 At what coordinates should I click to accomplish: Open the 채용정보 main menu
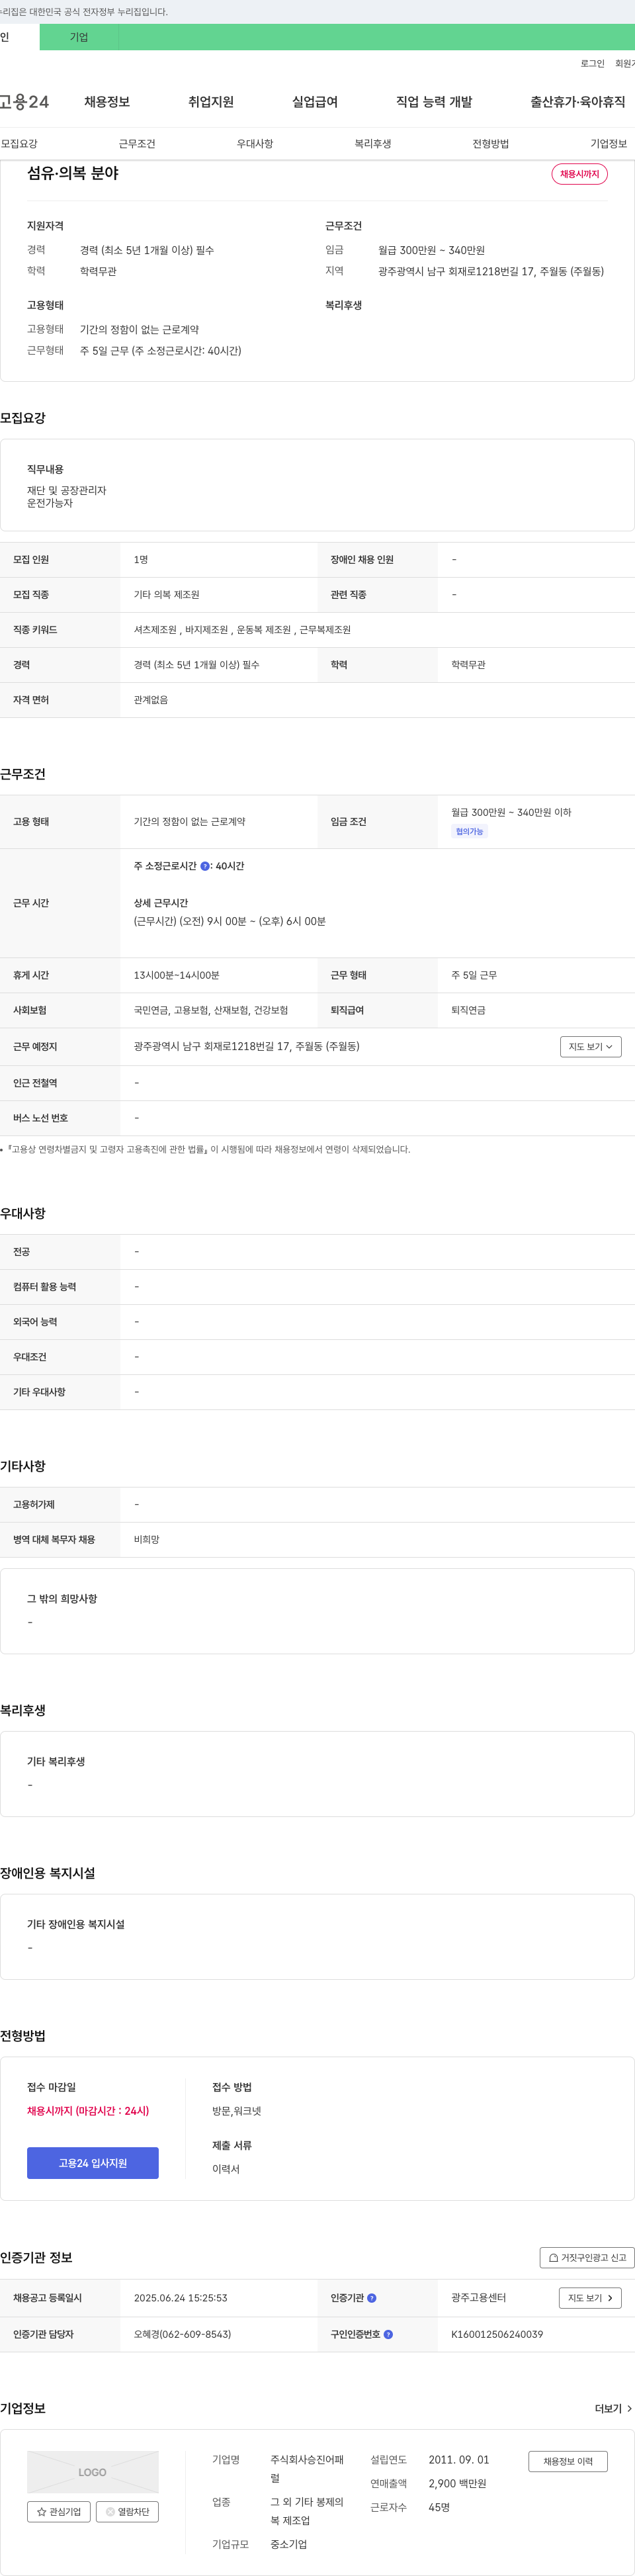tap(107, 102)
